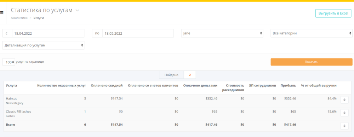Click the Оплачено скидкой column header
The height and width of the screenshot is (137, 354).
tap(107, 86)
